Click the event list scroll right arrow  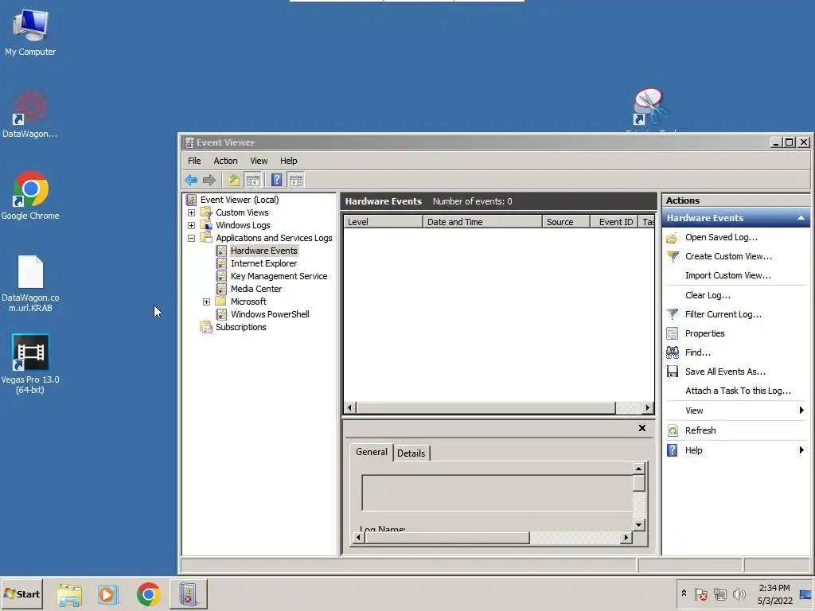[648, 408]
